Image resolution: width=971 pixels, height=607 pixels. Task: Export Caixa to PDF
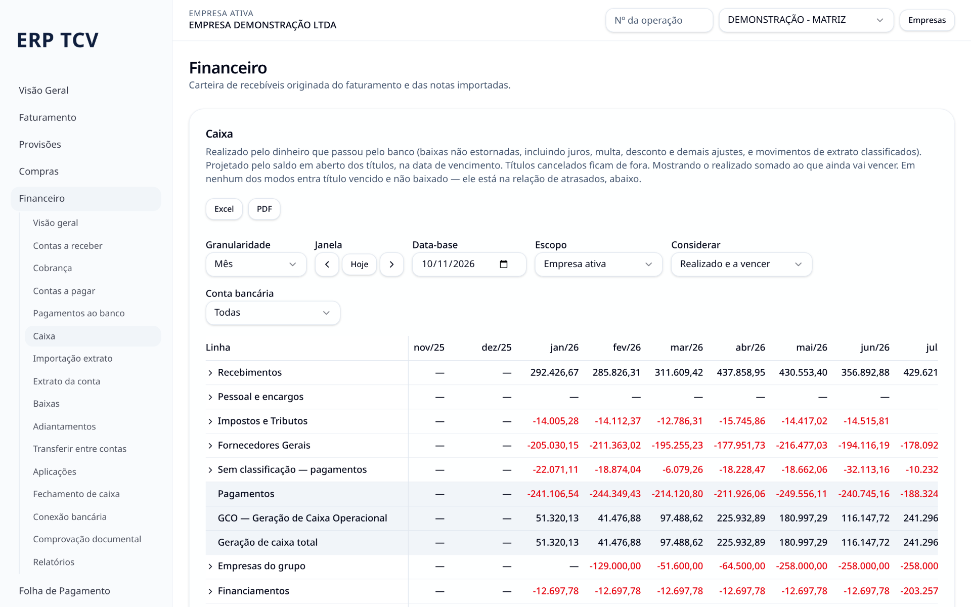[264, 209]
